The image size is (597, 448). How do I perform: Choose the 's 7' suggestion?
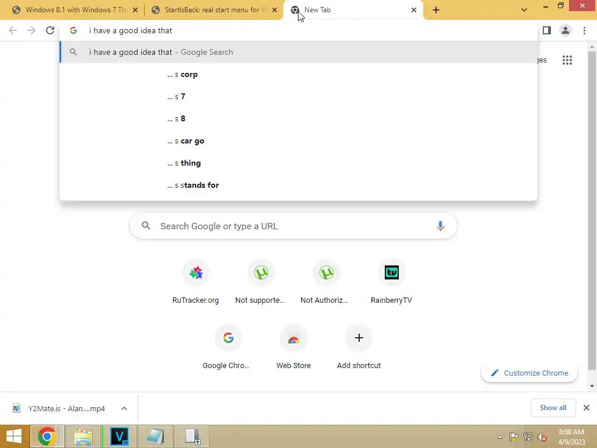pos(298,96)
